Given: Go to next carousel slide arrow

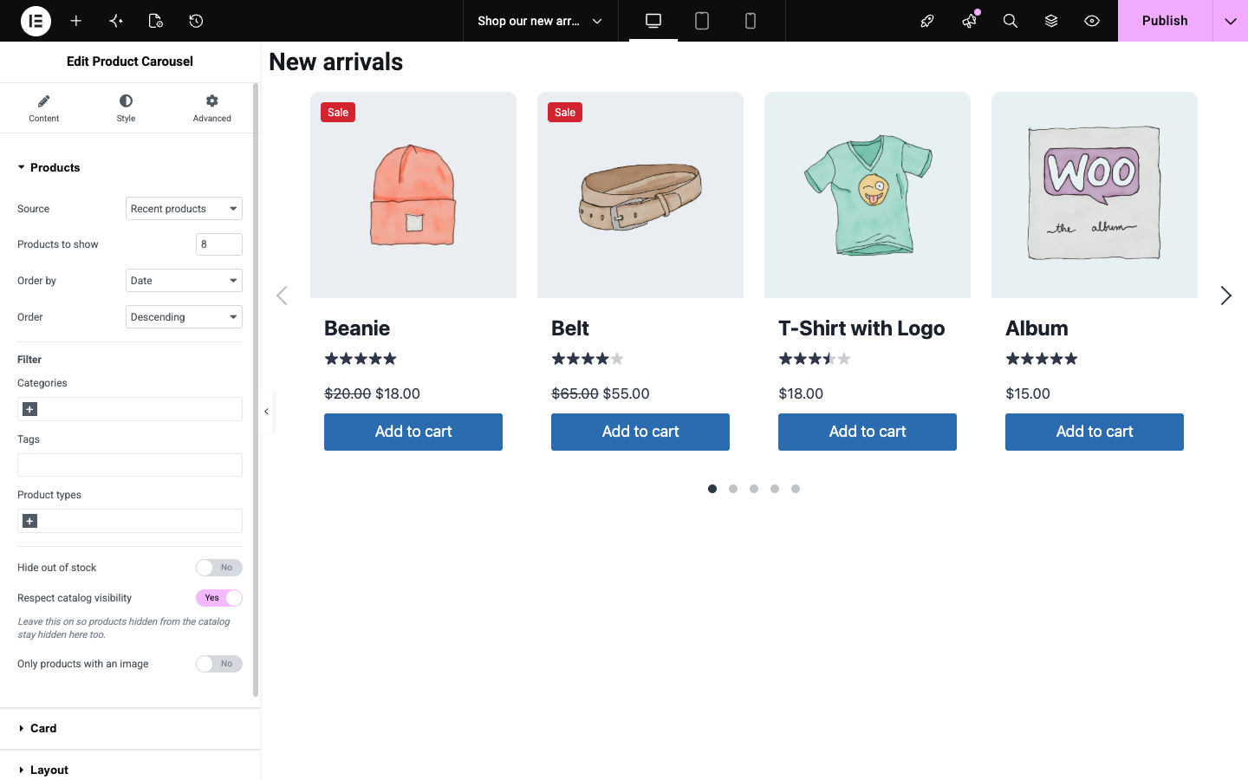Looking at the screenshot, I should tap(1225, 296).
